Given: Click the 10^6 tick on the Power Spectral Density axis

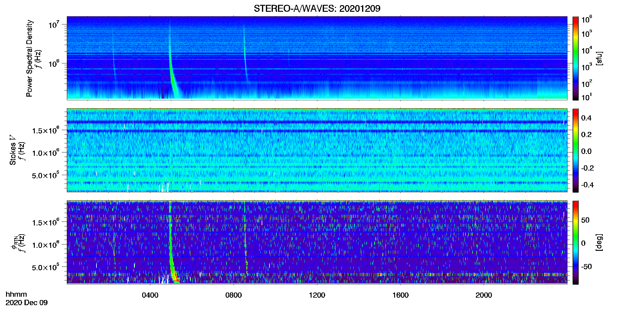Looking at the screenshot, I should coord(54,63).
